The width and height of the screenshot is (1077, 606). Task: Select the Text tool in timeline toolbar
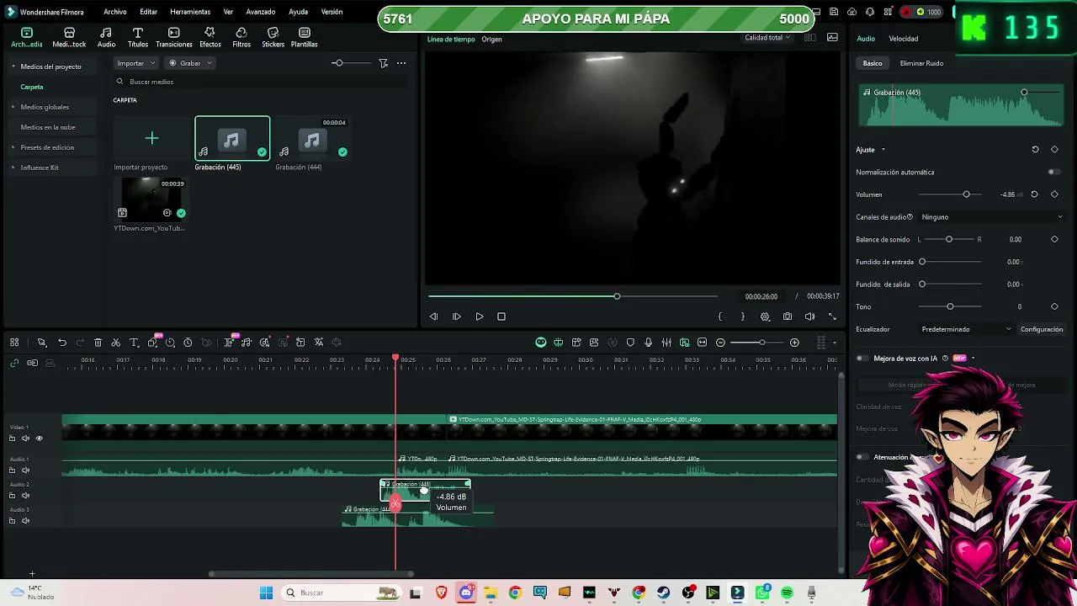[134, 343]
